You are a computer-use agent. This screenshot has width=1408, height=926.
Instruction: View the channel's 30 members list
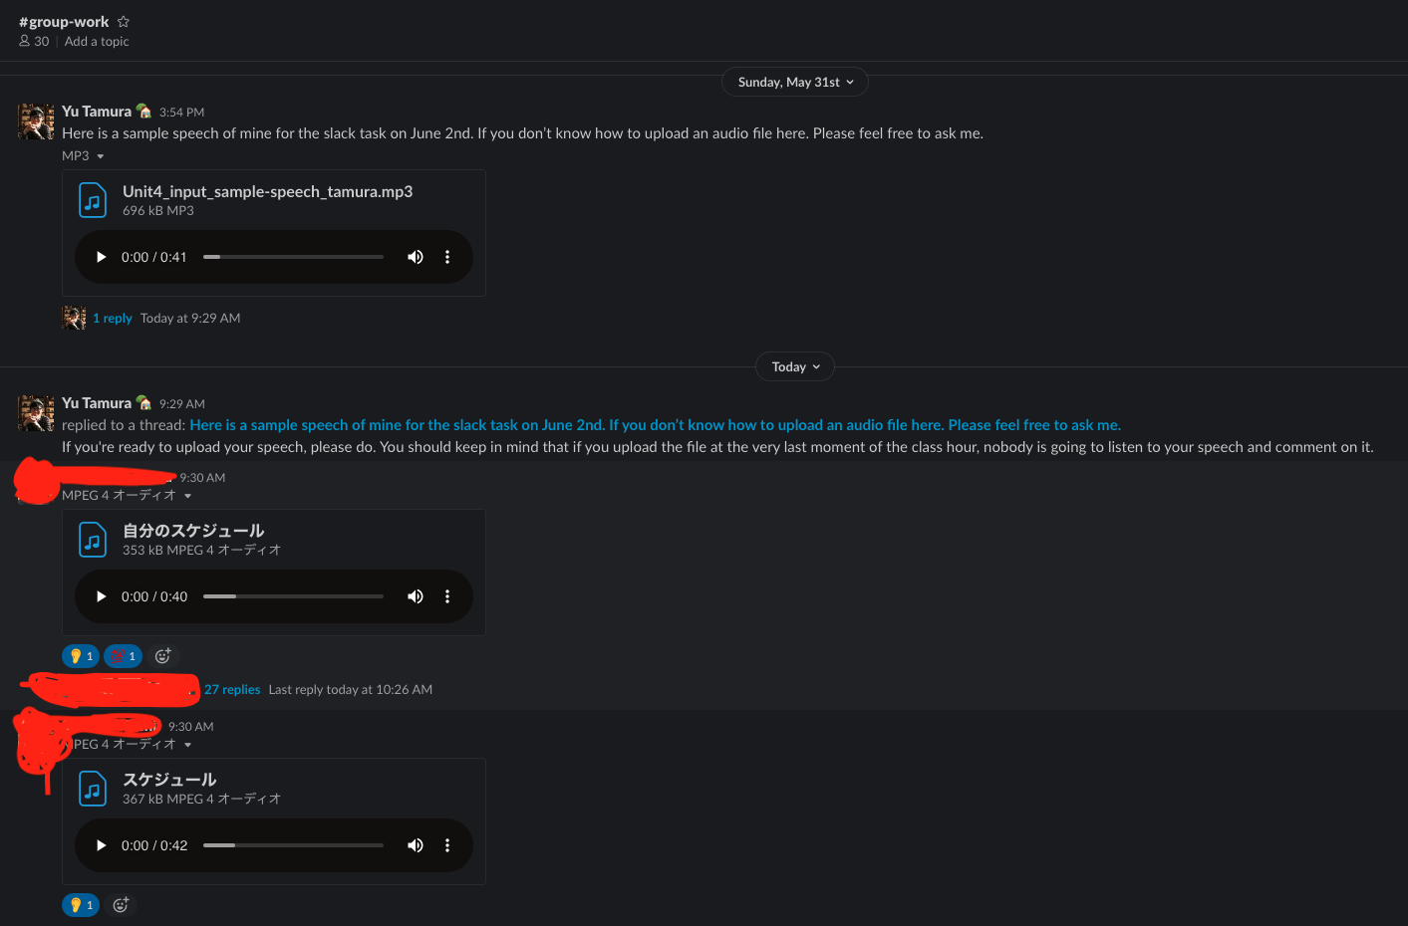tap(34, 42)
